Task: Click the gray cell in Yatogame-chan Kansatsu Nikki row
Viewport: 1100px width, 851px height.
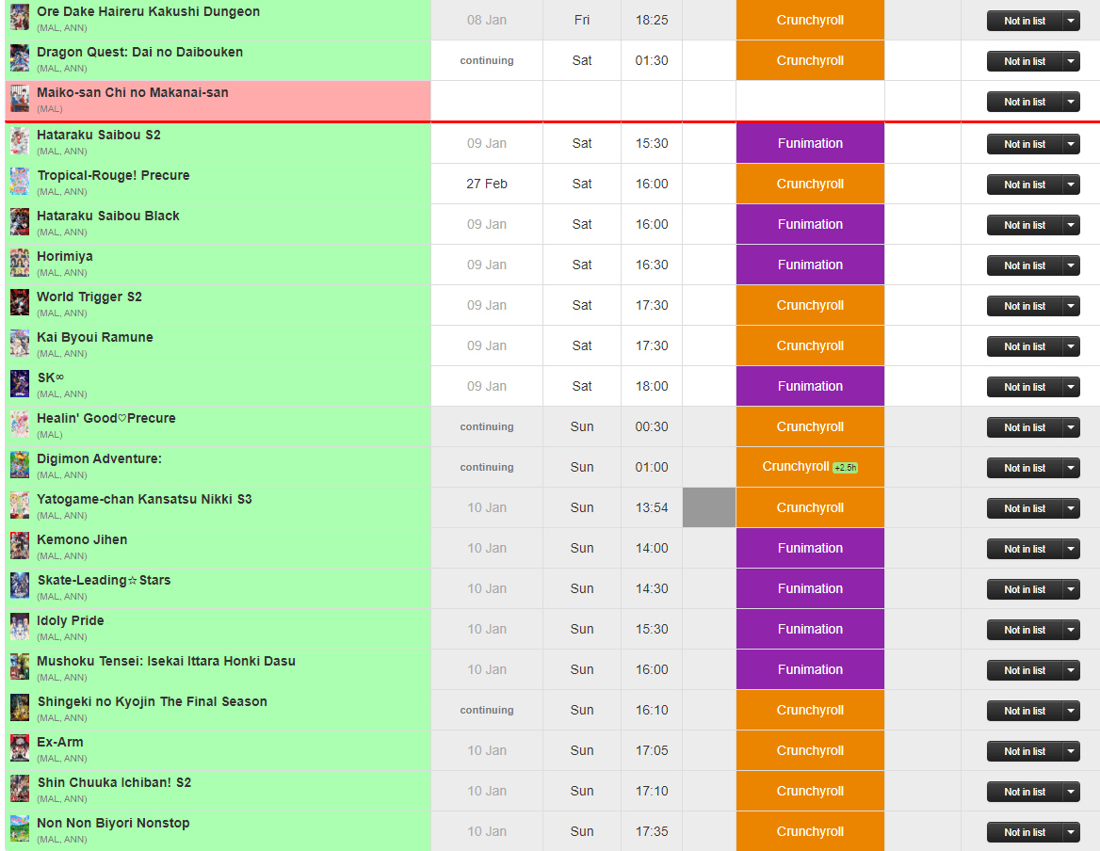Action: coord(708,507)
